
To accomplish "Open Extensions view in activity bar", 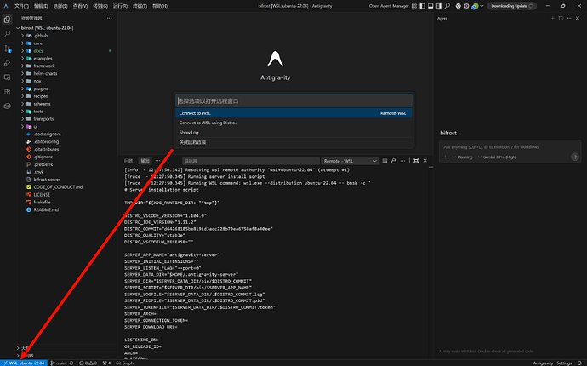I will click(7, 92).
